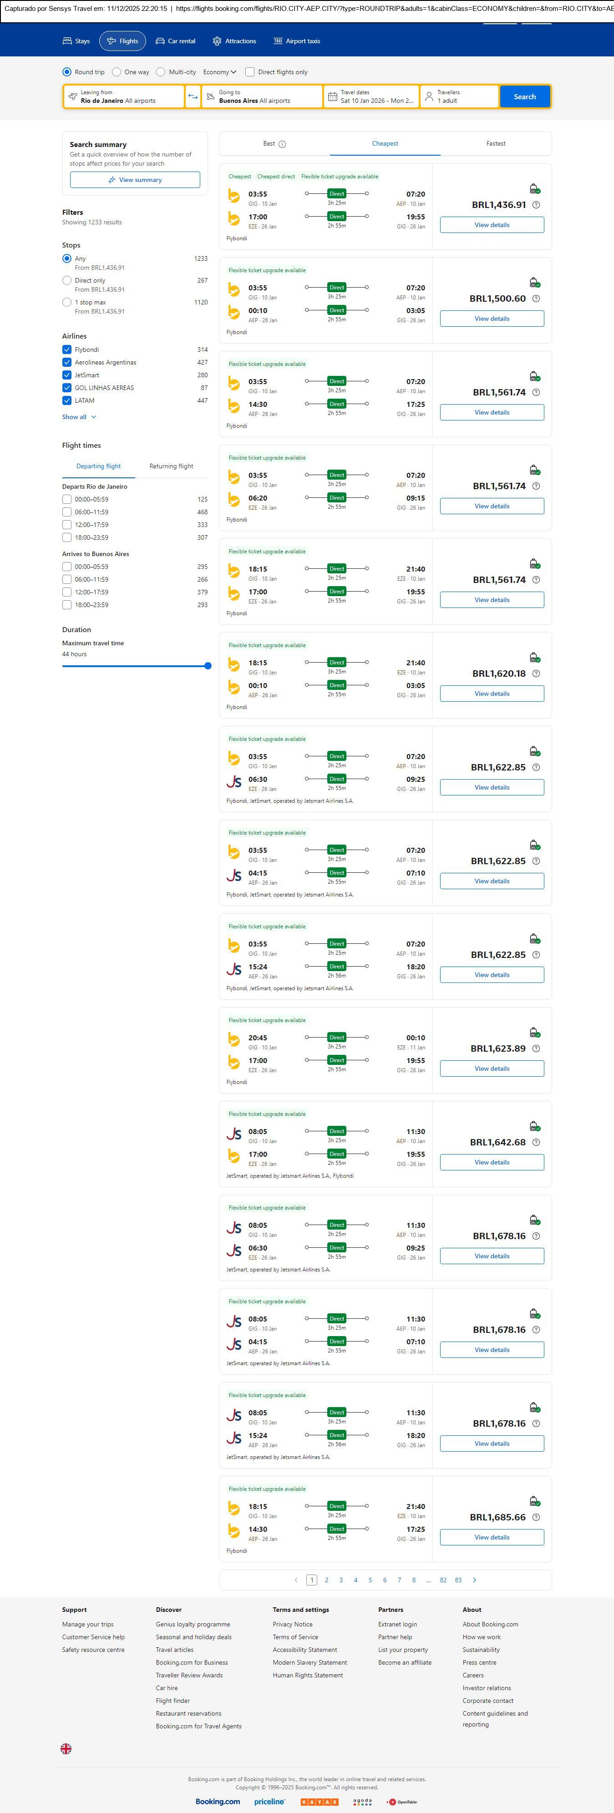
Task: Click the Leaving from Rio de Janeiro field
Action: pyautogui.click(x=124, y=96)
